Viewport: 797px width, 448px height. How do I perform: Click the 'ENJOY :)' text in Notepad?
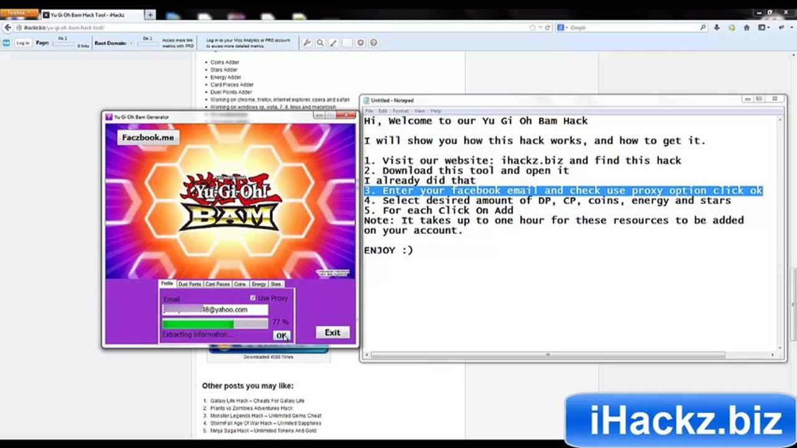pyautogui.click(x=388, y=250)
